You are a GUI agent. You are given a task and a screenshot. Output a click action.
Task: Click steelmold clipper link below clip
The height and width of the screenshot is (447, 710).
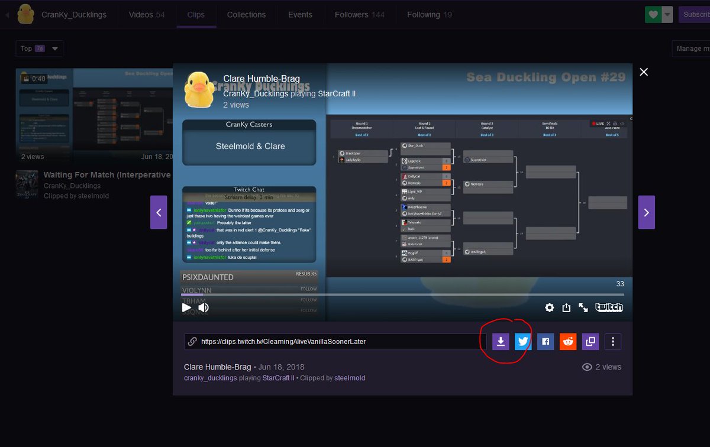click(x=350, y=378)
